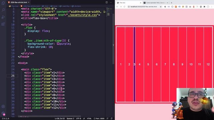Reload the browser page
This screenshot has height=120, width=214.
[x=124, y=7]
